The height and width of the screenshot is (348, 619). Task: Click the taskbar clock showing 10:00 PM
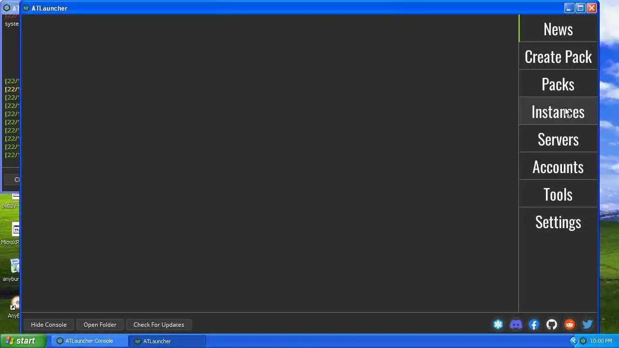point(601,341)
